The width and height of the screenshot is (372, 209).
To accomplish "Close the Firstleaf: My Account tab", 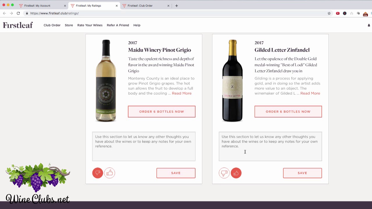I will (65, 6).
